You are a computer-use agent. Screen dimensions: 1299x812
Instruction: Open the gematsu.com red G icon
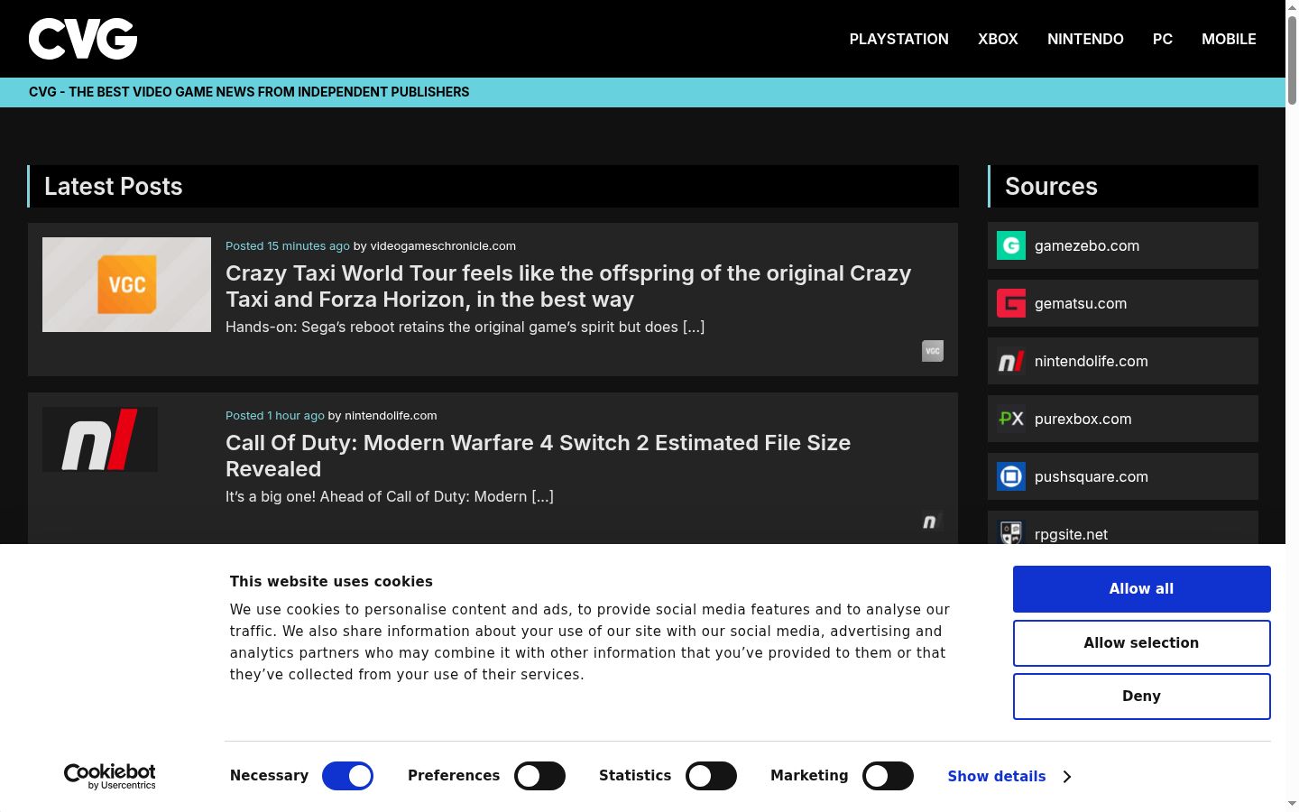tap(1011, 303)
